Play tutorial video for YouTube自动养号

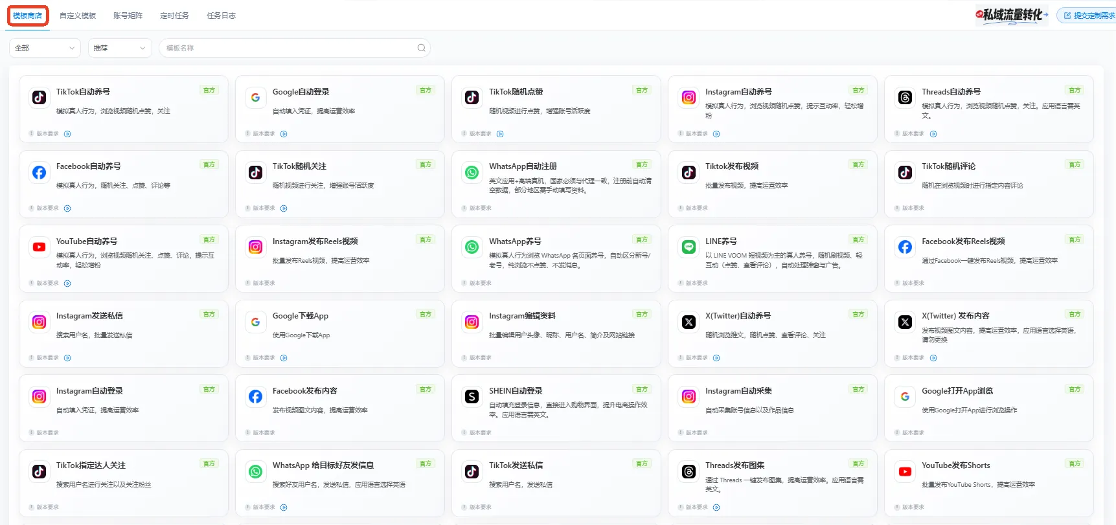point(67,284)
